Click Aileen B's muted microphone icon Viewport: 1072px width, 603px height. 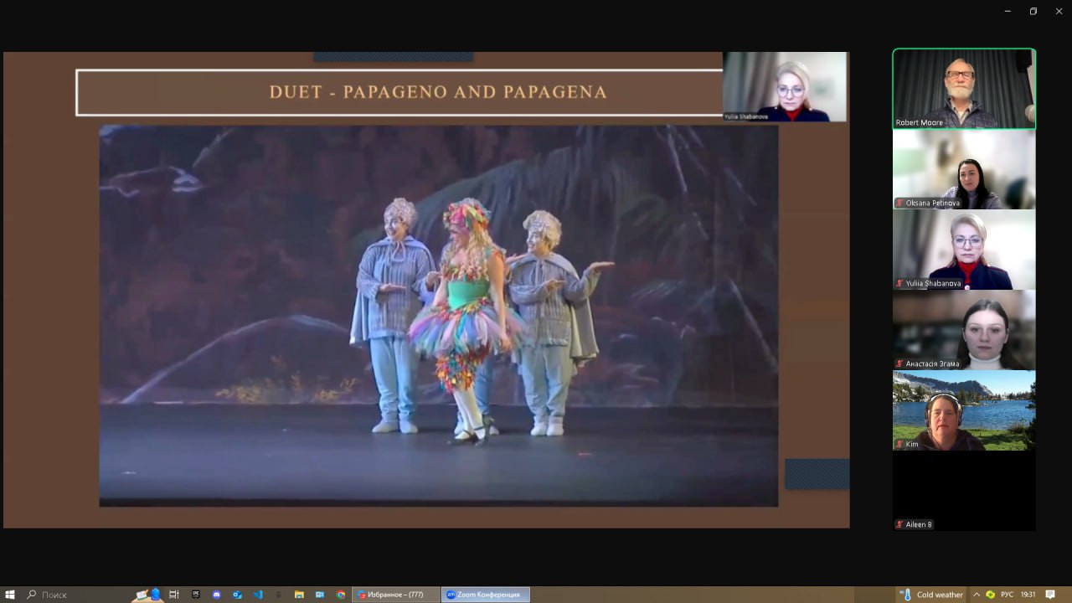(900, 525)
